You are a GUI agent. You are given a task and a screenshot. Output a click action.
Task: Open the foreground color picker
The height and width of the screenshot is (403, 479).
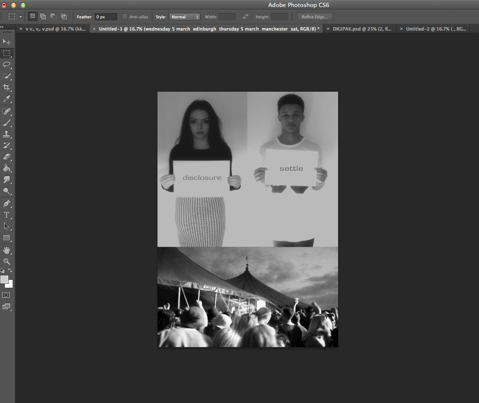click(4, 279)
